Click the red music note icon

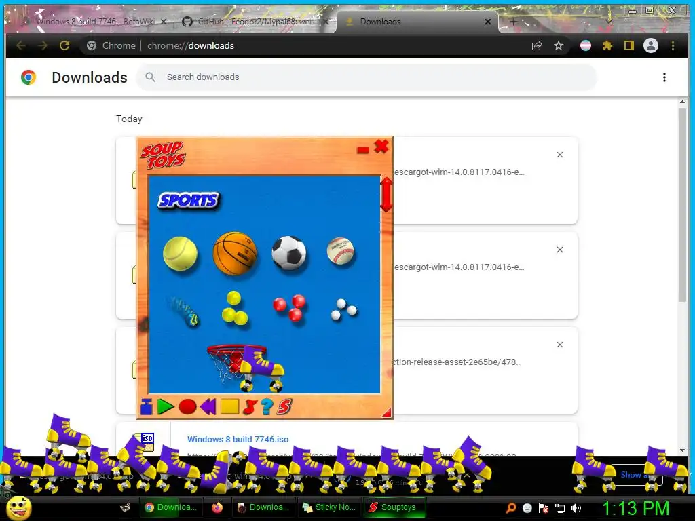(x=250, y=407)
